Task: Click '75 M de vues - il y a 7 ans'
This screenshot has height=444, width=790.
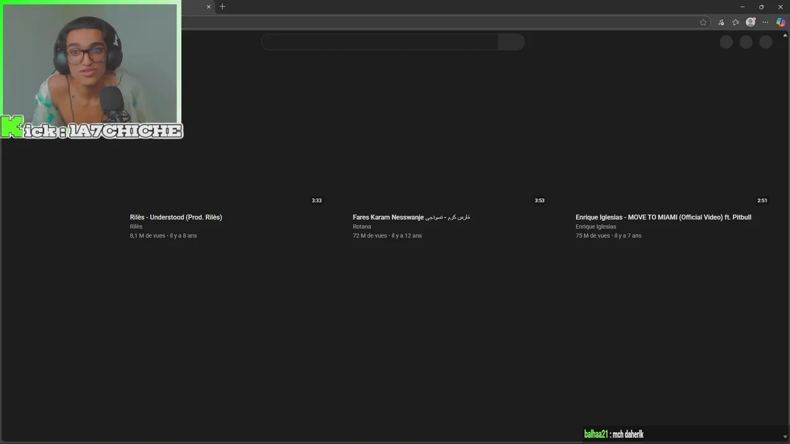Action: 609,236
